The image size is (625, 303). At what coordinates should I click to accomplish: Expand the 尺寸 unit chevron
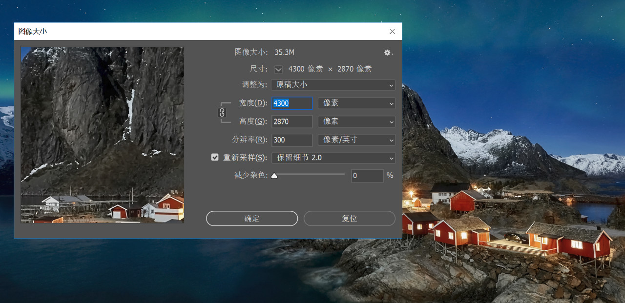coord(278,69)
